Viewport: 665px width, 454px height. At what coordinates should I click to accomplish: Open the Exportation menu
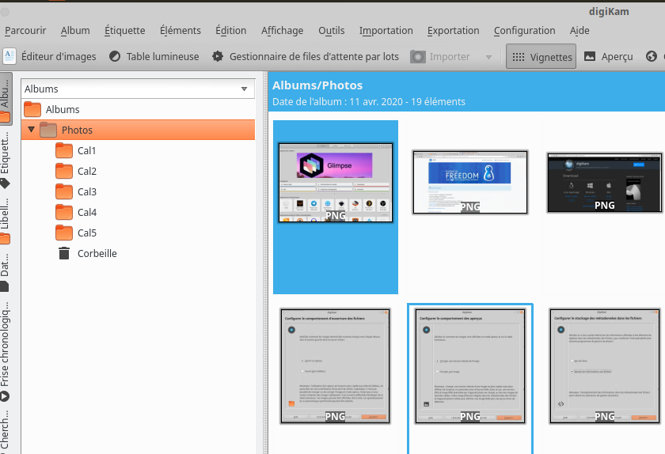(x=453, y=31)
